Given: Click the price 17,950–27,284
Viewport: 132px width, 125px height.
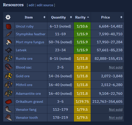Looking at the screenshot, I should 109,42.
